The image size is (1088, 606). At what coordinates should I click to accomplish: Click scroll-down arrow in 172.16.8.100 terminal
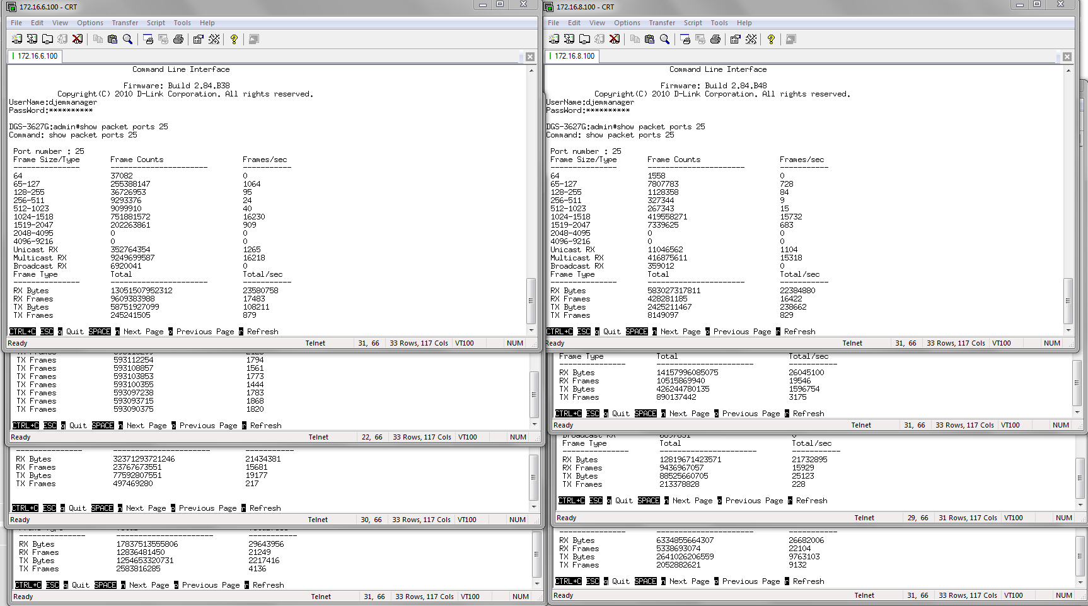[x=1068, y=330]
